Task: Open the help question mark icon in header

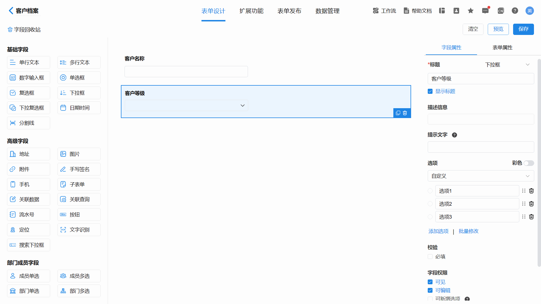Action: [515, 11]
